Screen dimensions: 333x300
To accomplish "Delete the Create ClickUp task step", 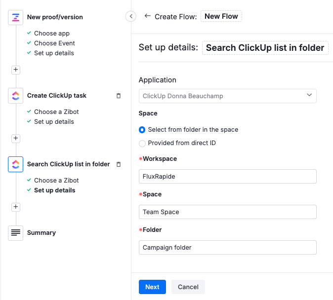I will click(119, 96).
